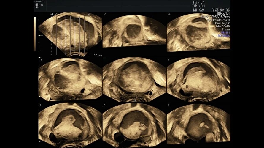Click the Gyn Render/GYN preset label
264x148 pixels.
[218, 20]
